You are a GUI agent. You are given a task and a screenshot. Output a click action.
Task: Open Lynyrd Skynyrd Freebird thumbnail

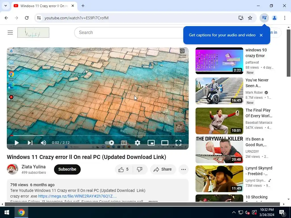pos(219,179)
